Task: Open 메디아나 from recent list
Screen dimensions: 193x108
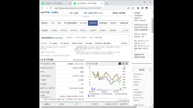Action: (x=137, y=82)
